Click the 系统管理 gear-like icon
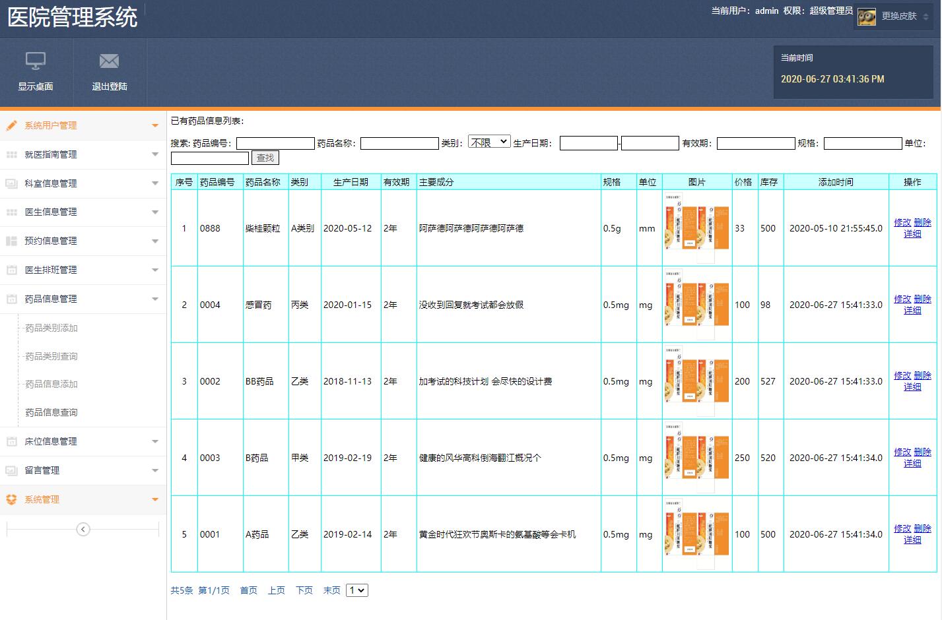 [11, 499]
